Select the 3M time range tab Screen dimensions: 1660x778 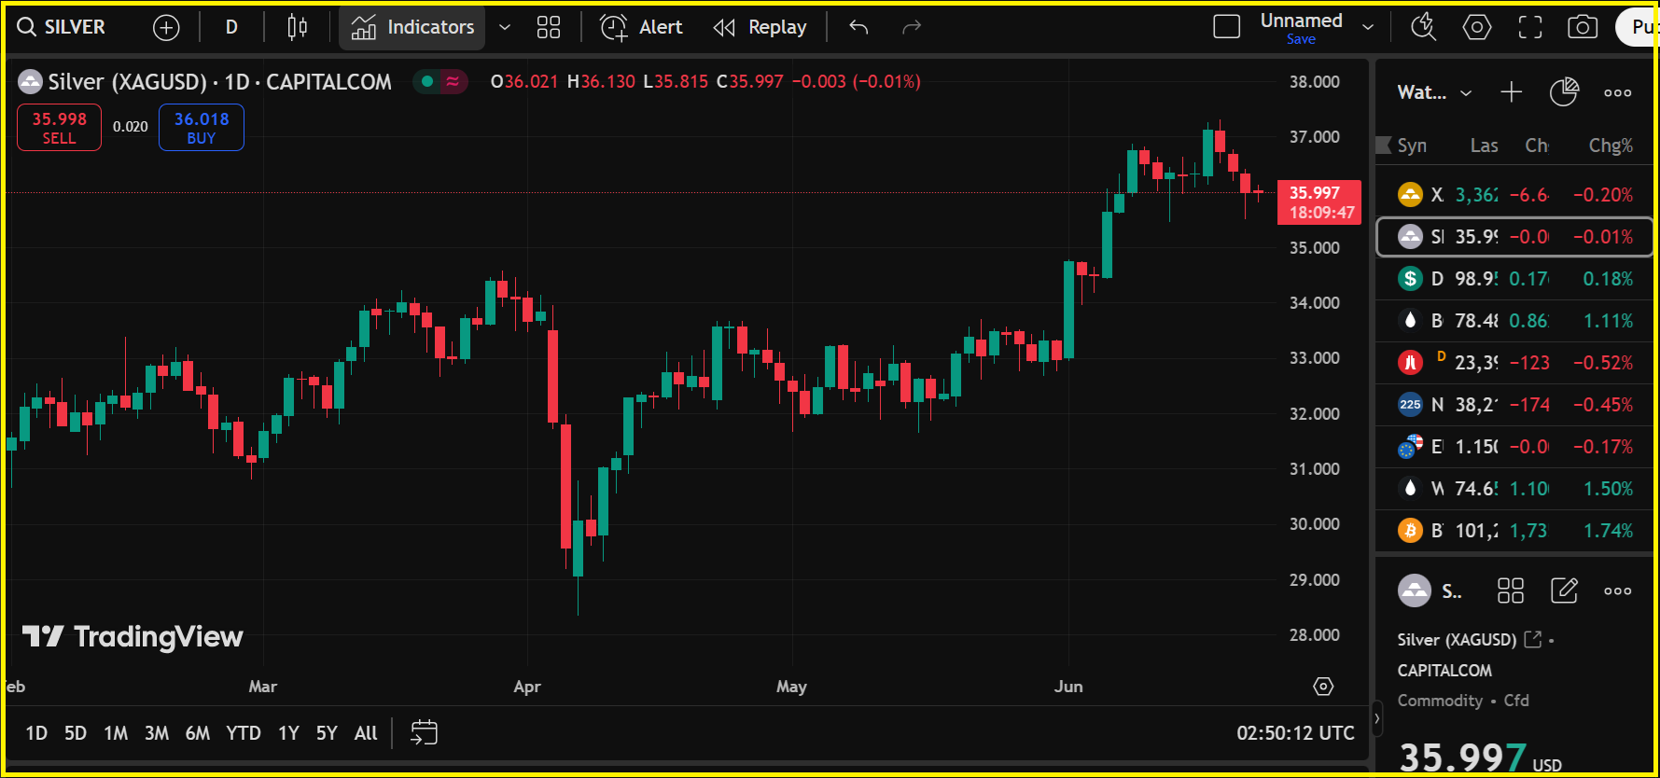click(x=156, y=733)
